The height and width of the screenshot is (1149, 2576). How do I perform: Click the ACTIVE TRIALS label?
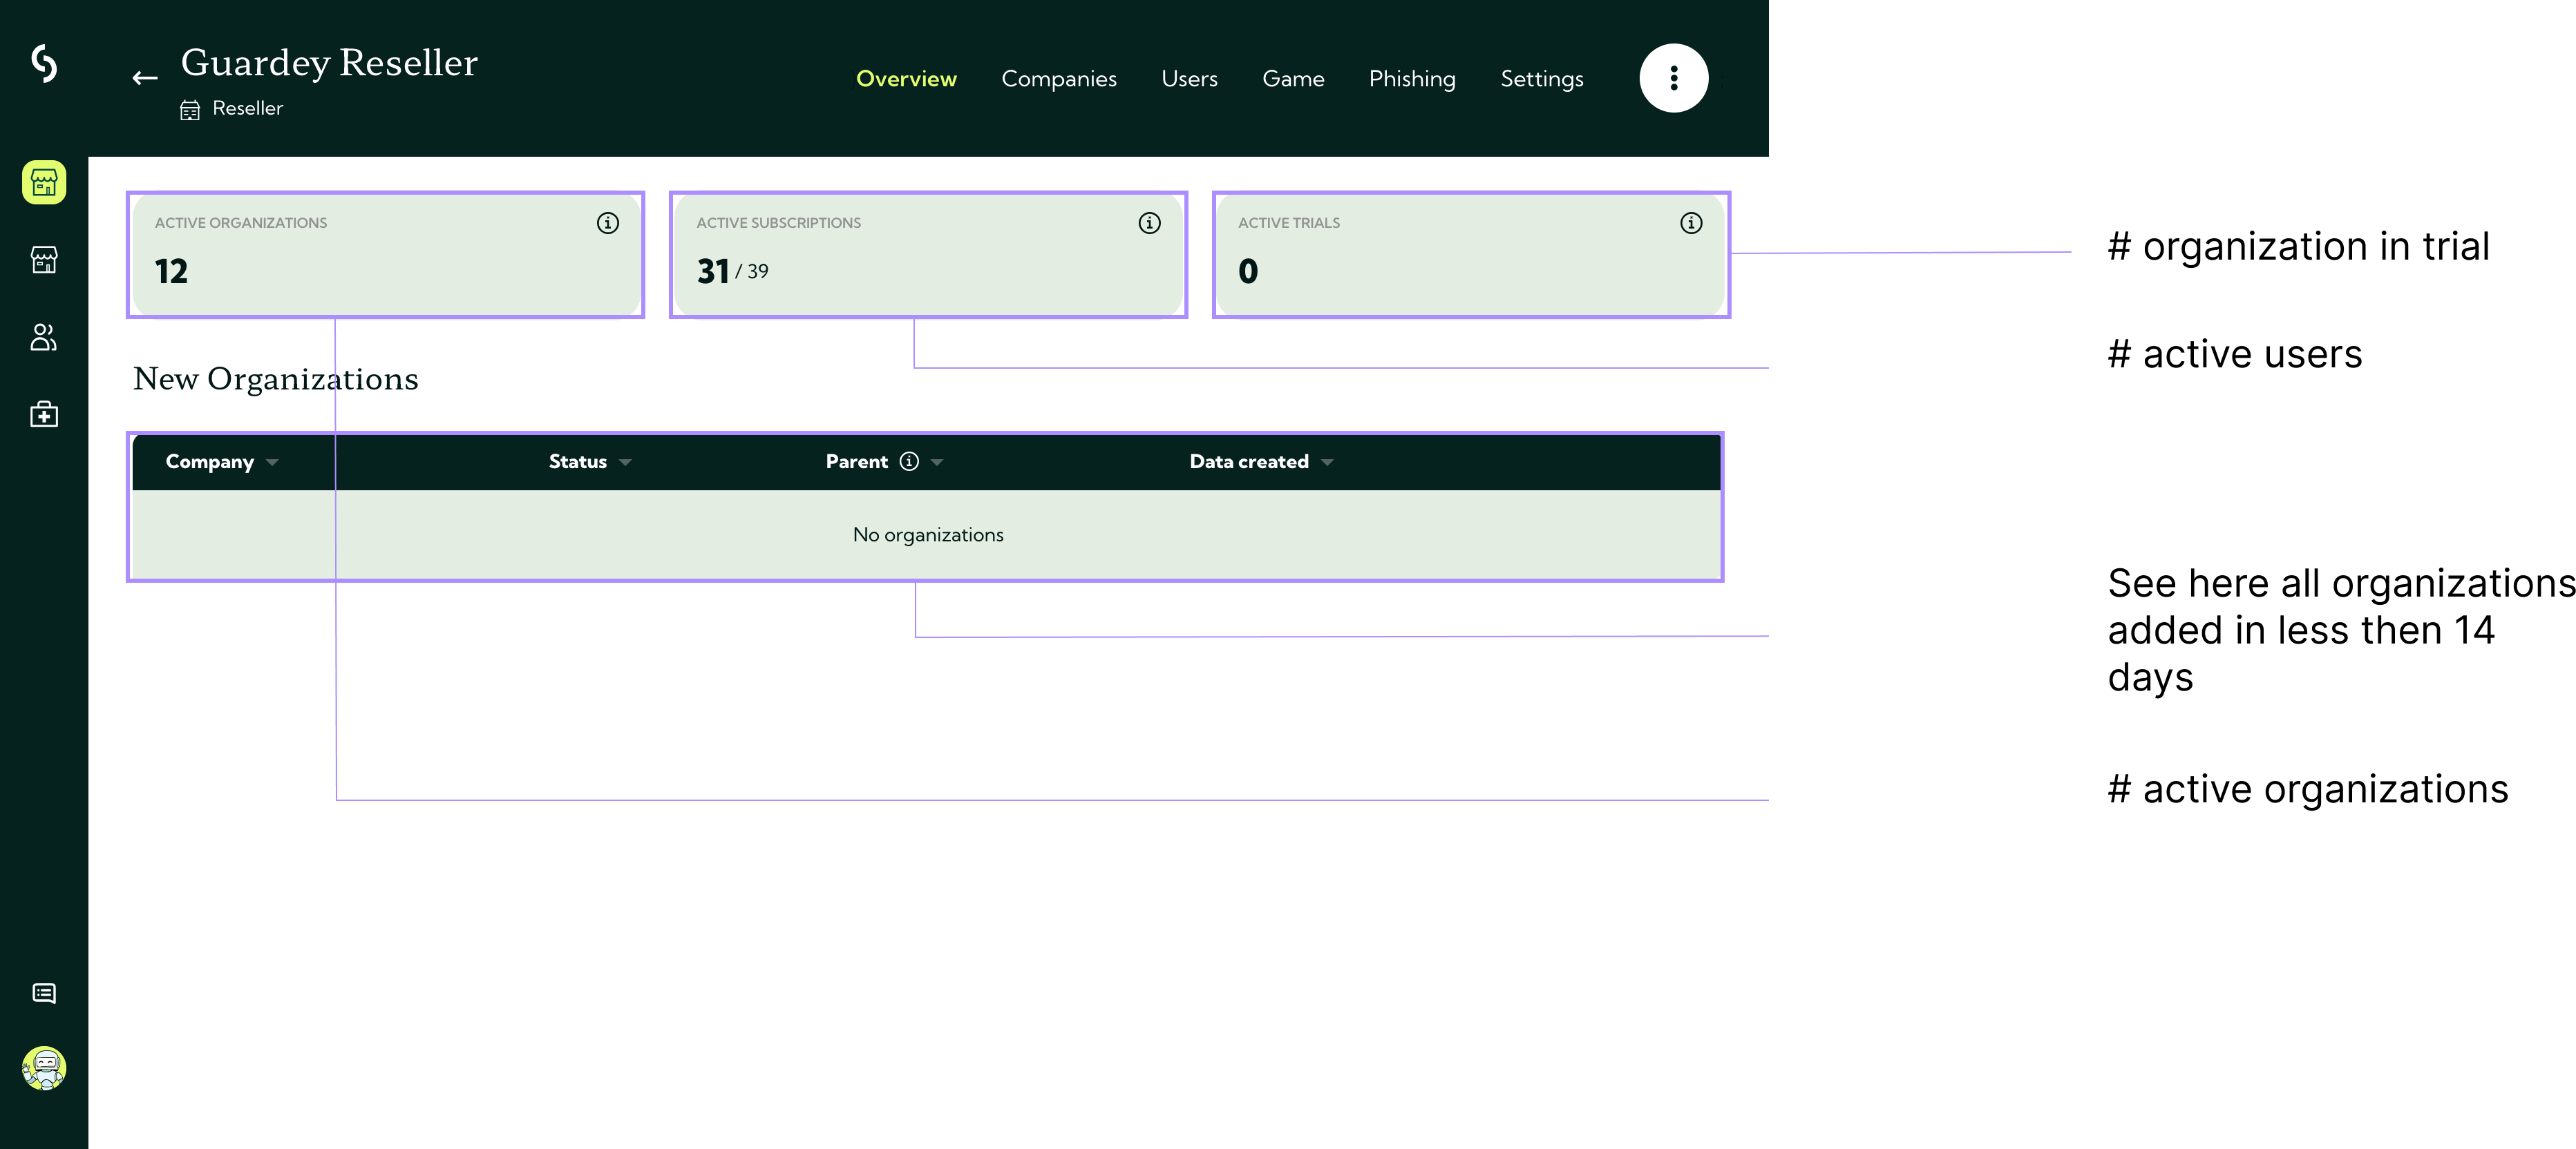coord(1289,223)
